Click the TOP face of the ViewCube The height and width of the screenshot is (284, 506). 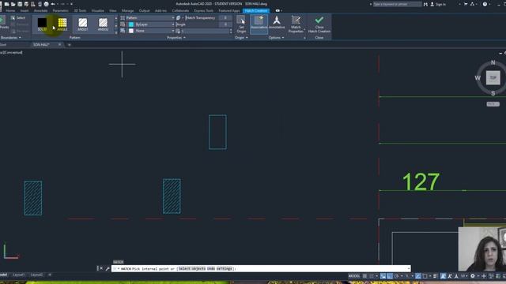(493, 78)
